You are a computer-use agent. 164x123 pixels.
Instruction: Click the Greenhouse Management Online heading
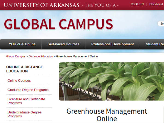point(107,115)
